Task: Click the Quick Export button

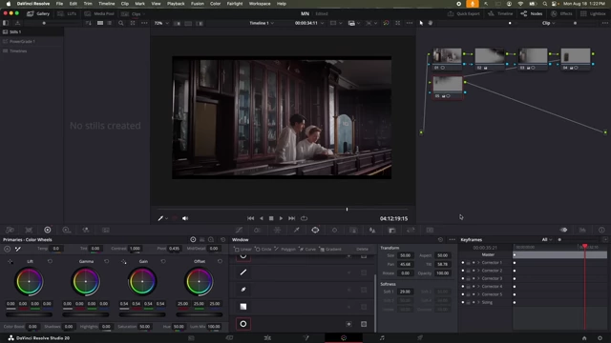Action: pos(464,13)
